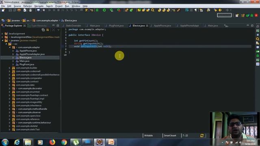Toggle Block Selection mode icon

pos(191,10)
